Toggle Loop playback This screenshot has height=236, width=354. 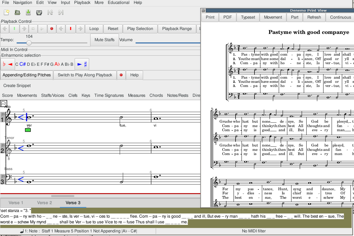(94, 29)
